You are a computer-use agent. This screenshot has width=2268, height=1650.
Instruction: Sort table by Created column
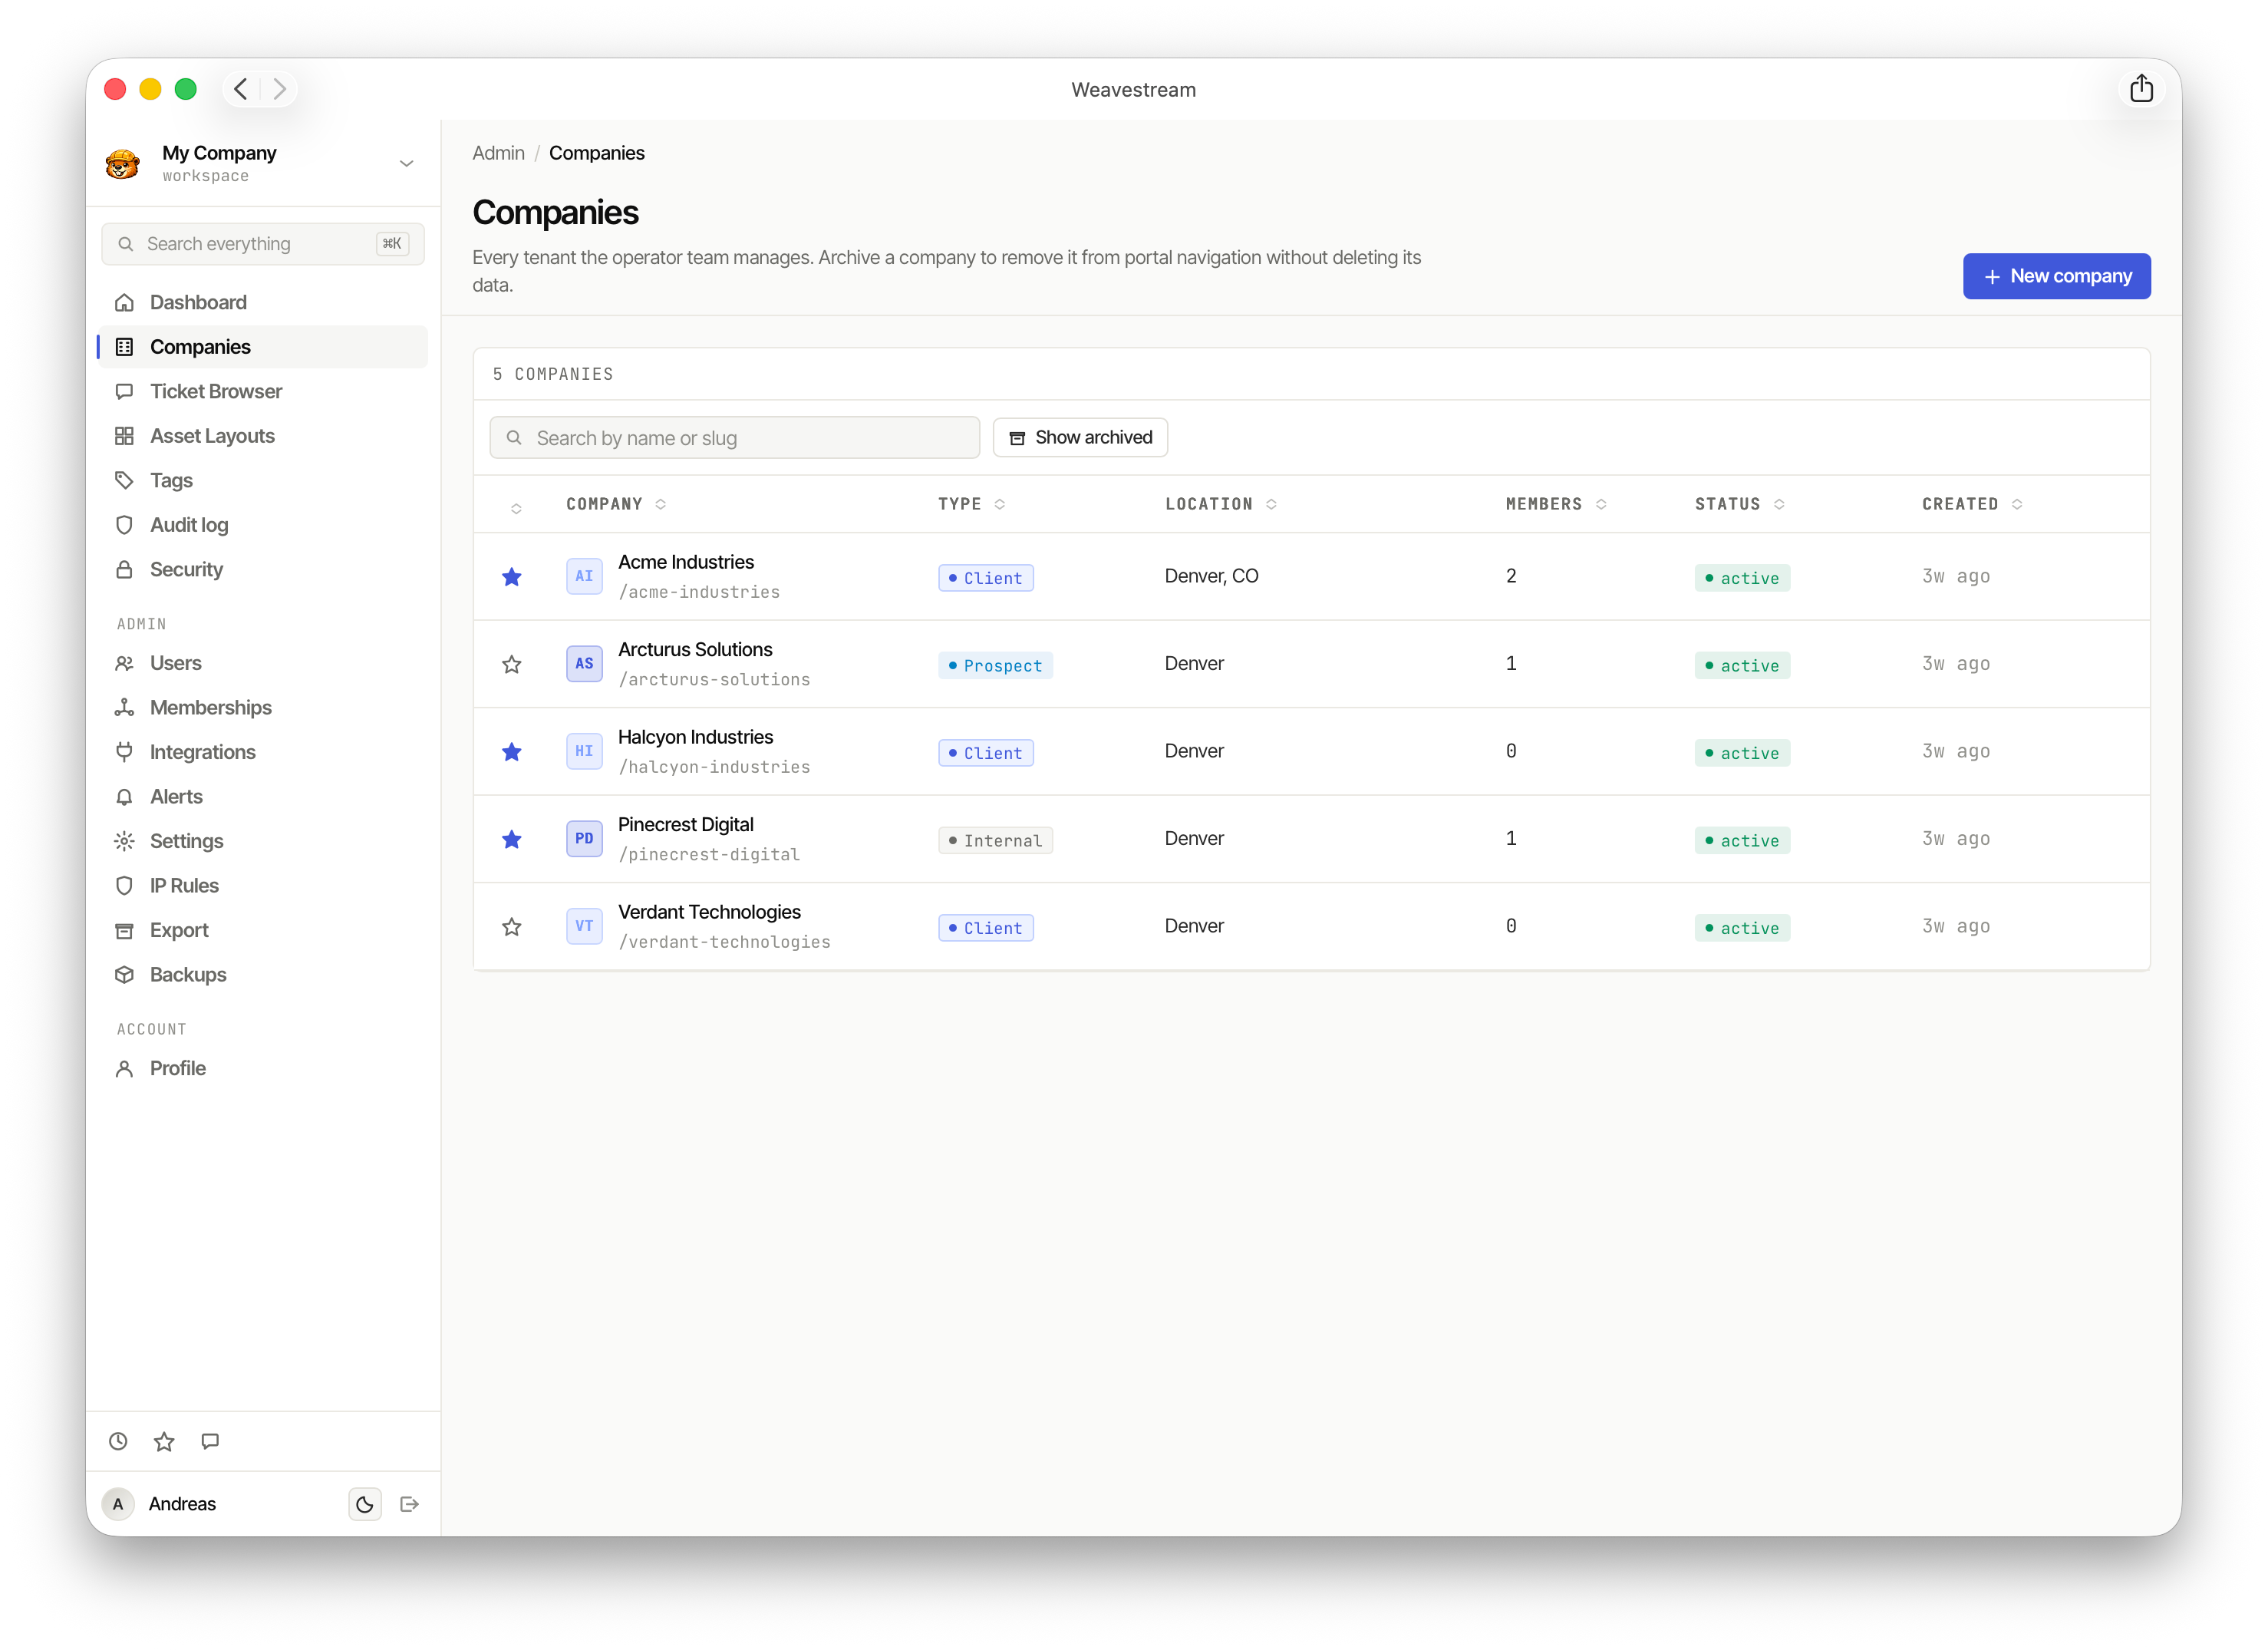(x=1972, y=504)
